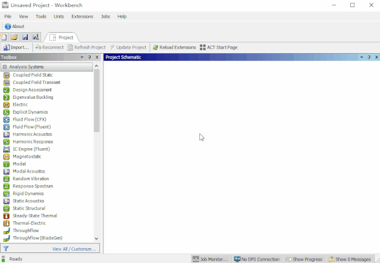Click the toolbox vertical scrollbar thumb

pos(97,101)
